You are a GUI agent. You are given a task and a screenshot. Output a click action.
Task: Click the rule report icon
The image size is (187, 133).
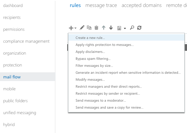119,28
